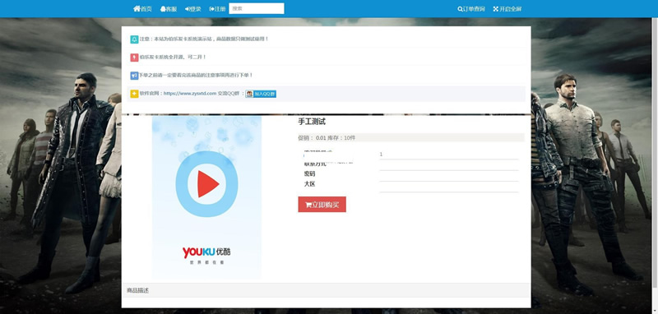The width and height of the screenshot is (658, 314).
Task: Click the product title 手工测试
Action: (312, 122)
